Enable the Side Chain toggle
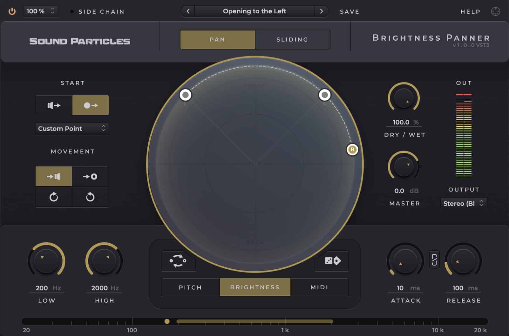Screen dimensions: 509x336 [72, 11]
